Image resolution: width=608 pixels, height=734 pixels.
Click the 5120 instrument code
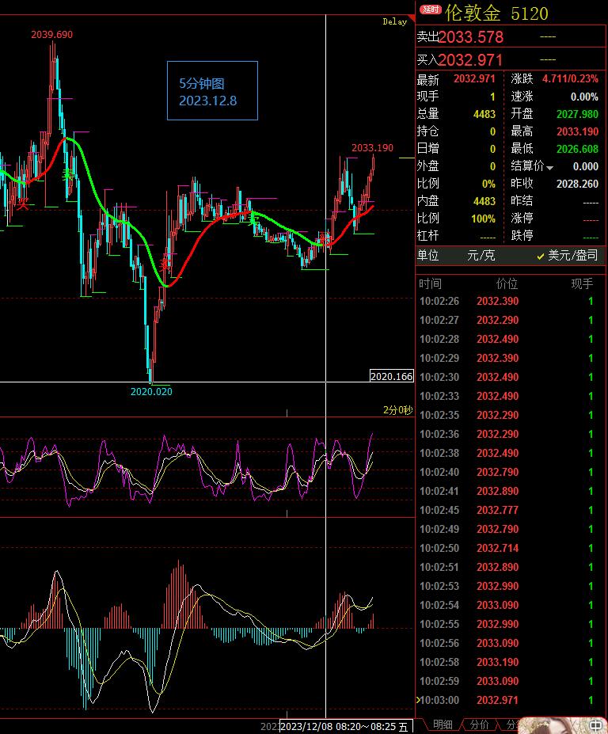pyautogui.click(x=530, y=13)
